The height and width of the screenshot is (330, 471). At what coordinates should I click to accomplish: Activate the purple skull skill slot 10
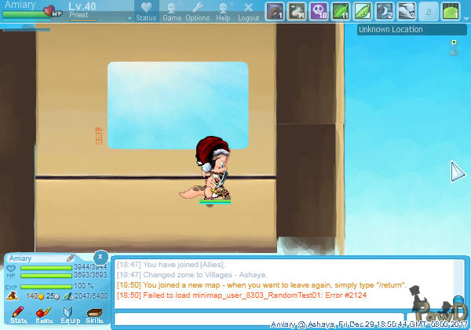point(319,11)
